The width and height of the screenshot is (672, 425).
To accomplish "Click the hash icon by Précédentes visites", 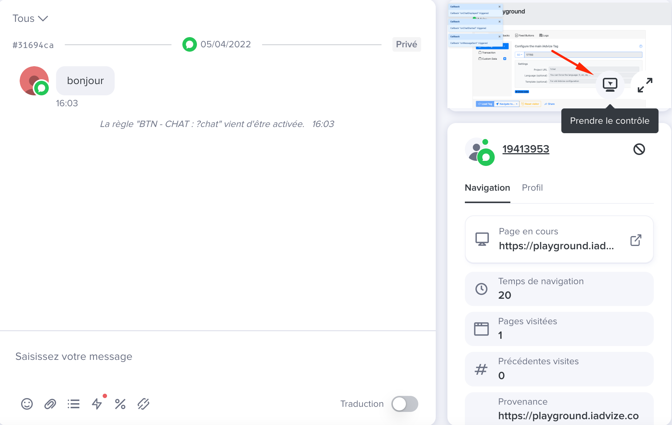I will tap(481, 369).
